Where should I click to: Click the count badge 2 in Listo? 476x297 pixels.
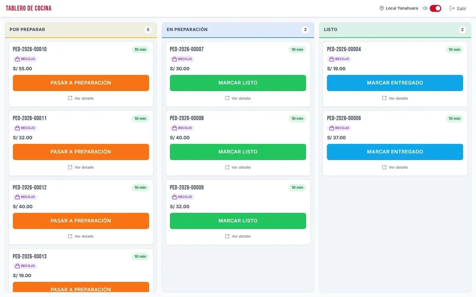[462, 30]
